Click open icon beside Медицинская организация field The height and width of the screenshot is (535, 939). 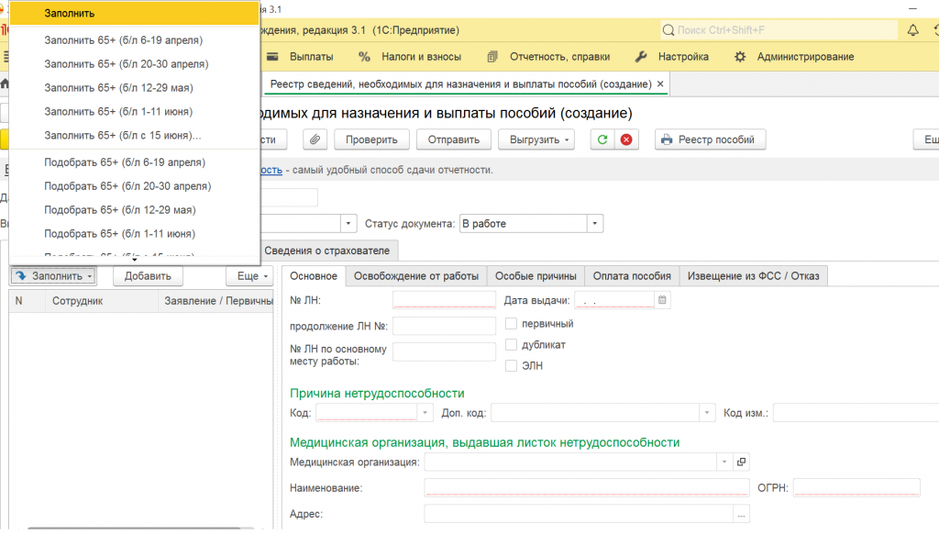tap(742, 463)
